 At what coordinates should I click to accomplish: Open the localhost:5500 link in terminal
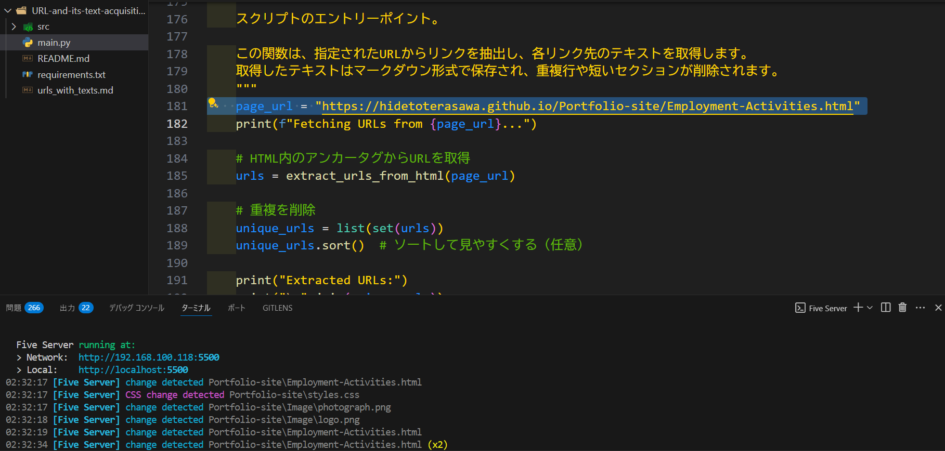[133, 370]
